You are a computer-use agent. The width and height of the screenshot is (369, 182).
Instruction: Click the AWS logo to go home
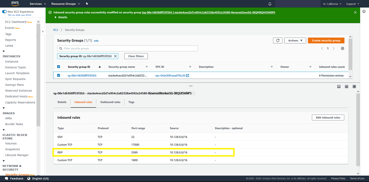point(15,4)
